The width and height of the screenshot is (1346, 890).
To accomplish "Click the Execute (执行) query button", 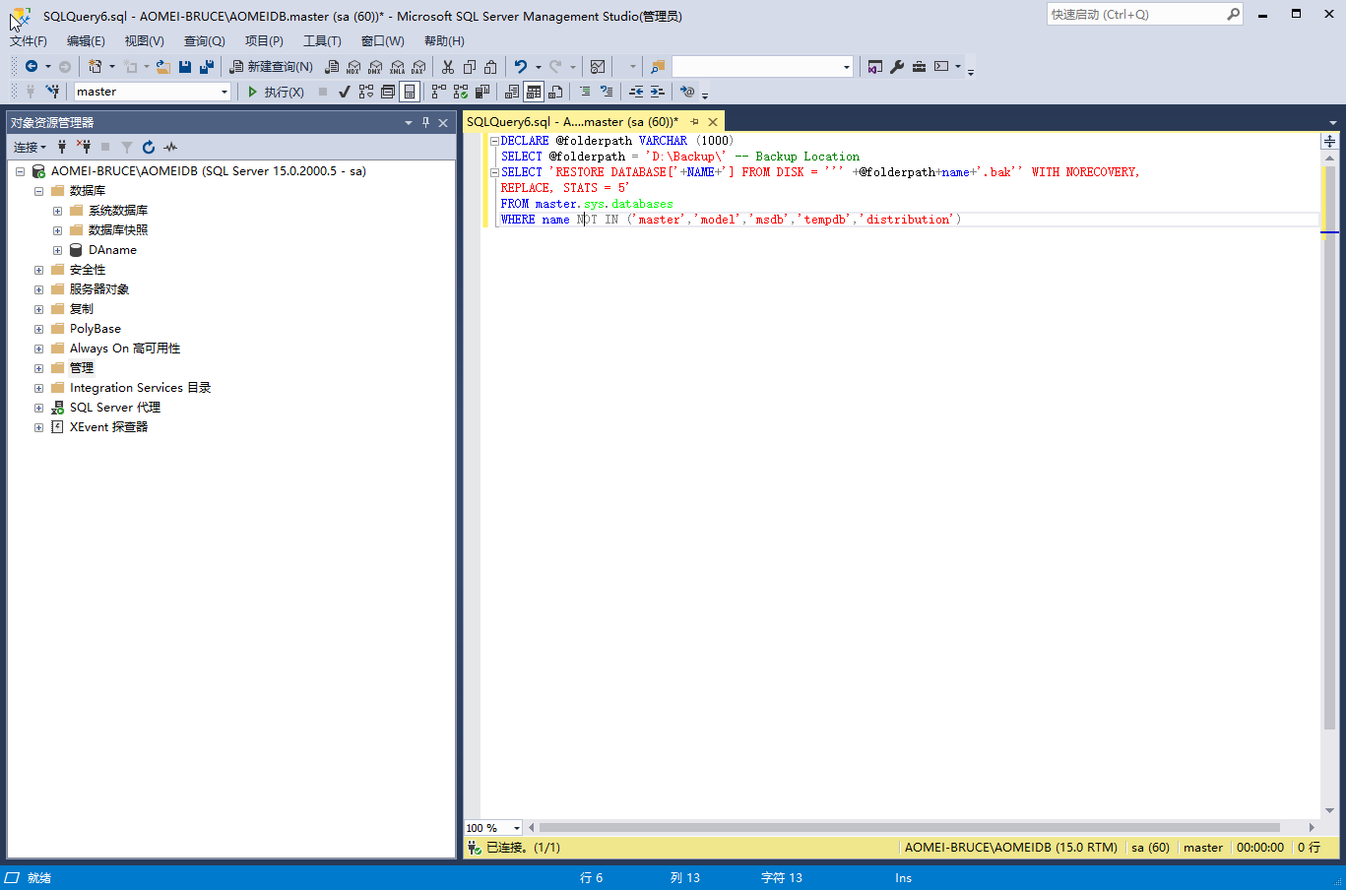I will point(275,92).
